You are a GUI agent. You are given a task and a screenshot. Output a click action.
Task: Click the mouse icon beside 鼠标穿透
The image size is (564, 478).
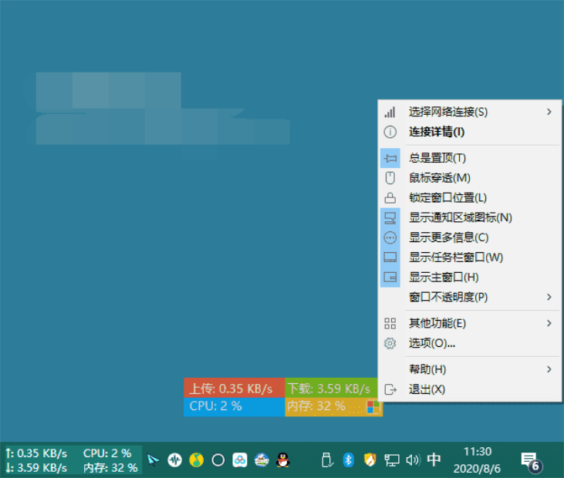click(x=390, y=178)
